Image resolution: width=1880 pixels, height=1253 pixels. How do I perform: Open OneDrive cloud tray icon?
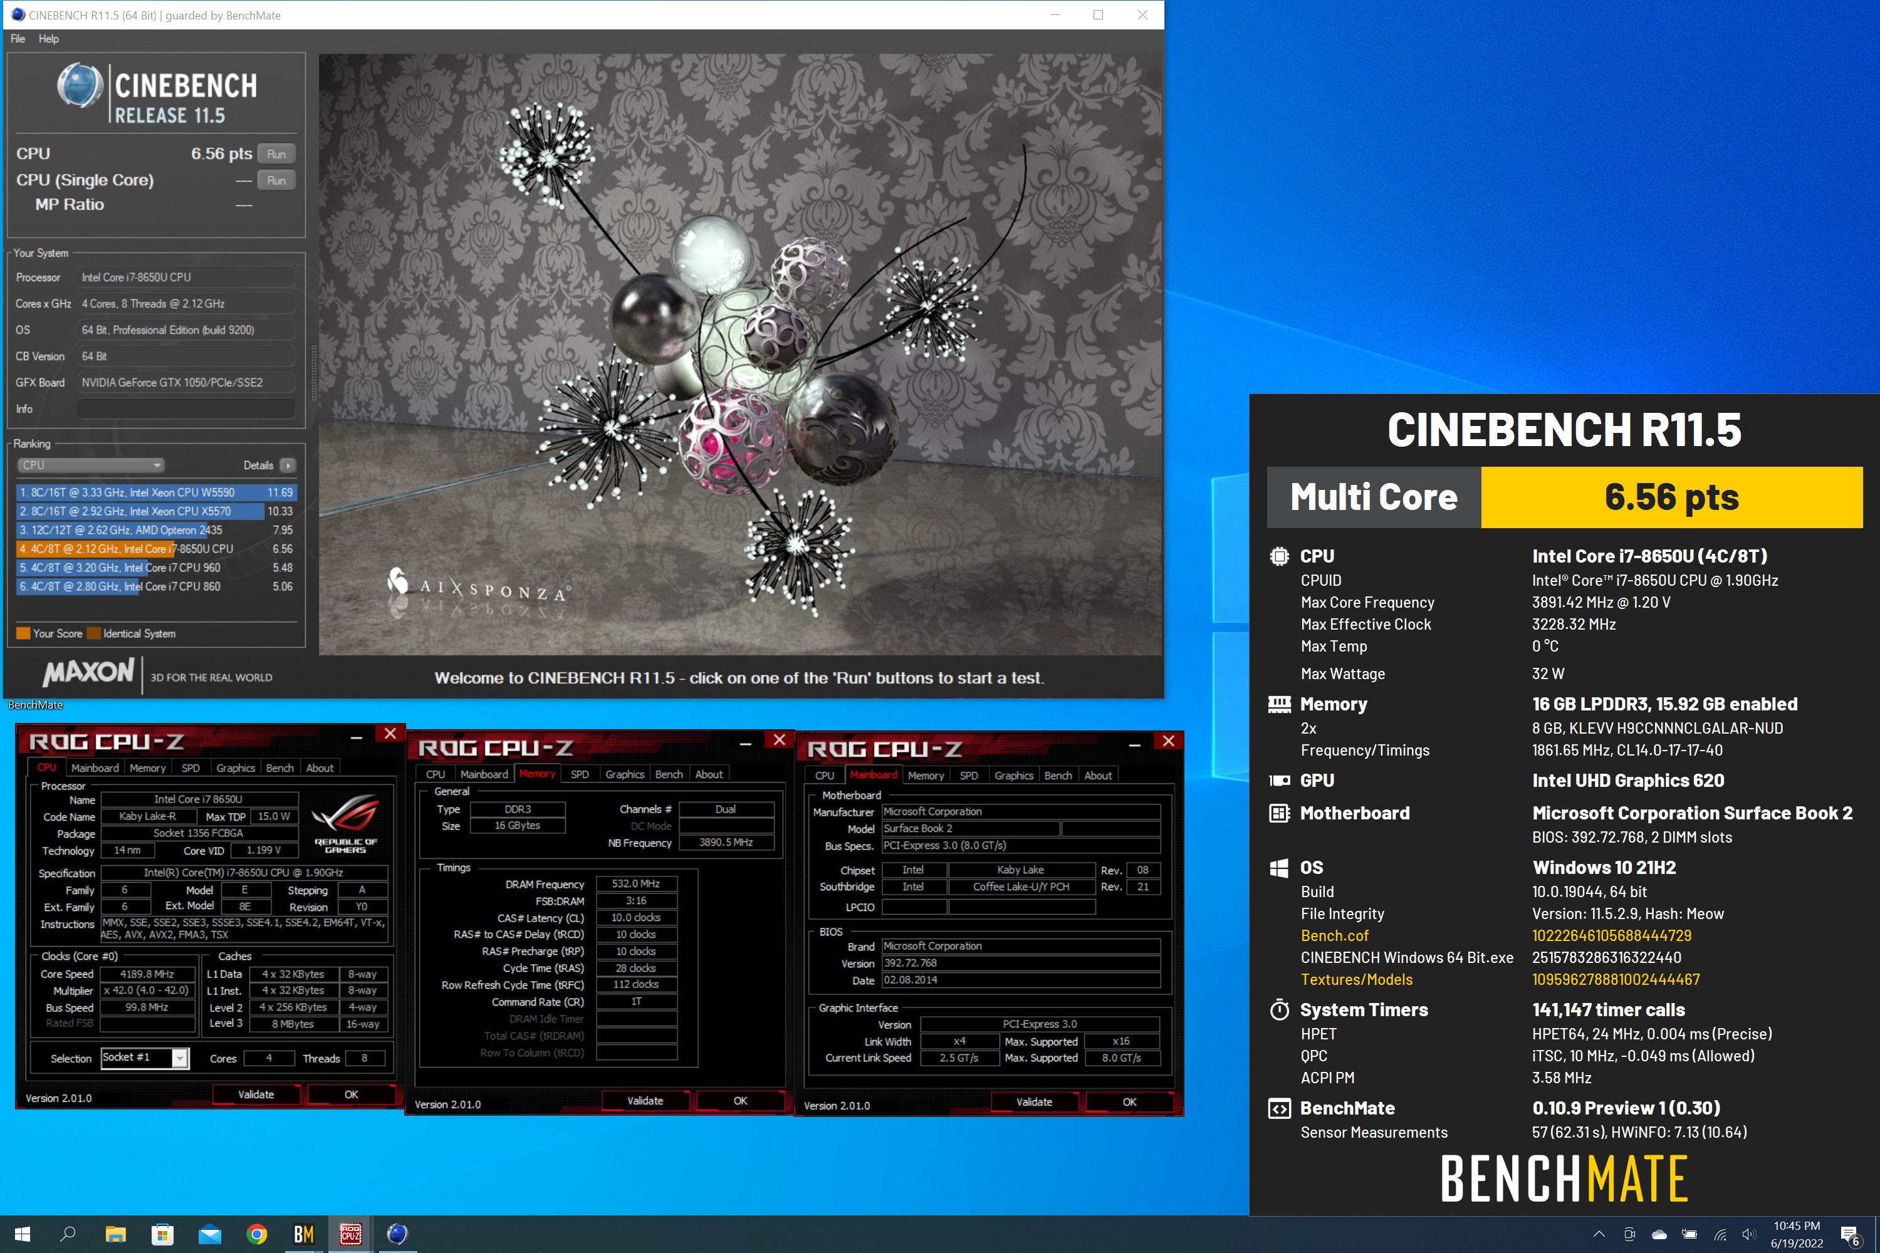pyautogui.click(x=1659, y=1234)
